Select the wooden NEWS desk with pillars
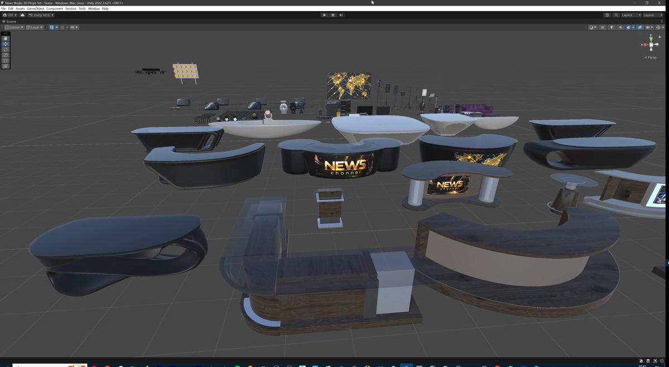 click(x=456, y=184)
